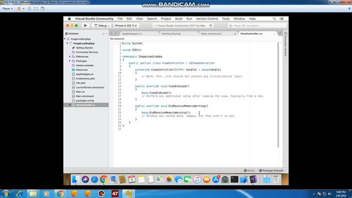This screenshot has width=352, height=198.
Task: Launch Siri from the dock
Action: point(85,179)
